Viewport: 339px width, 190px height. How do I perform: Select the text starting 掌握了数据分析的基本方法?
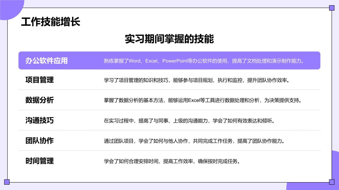(203, 101)
